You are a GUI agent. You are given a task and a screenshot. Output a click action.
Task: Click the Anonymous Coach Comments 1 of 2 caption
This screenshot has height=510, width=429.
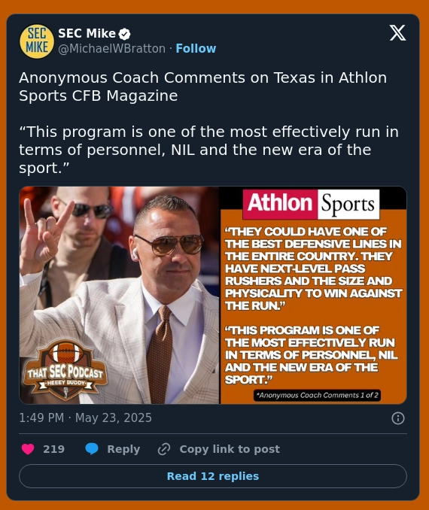[317, 395]
